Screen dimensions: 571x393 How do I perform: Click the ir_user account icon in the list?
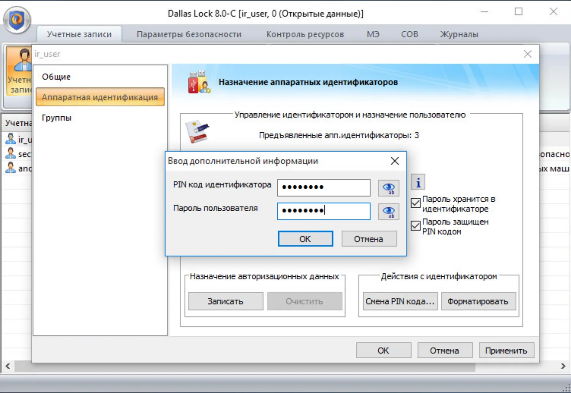tap(11, 139)
